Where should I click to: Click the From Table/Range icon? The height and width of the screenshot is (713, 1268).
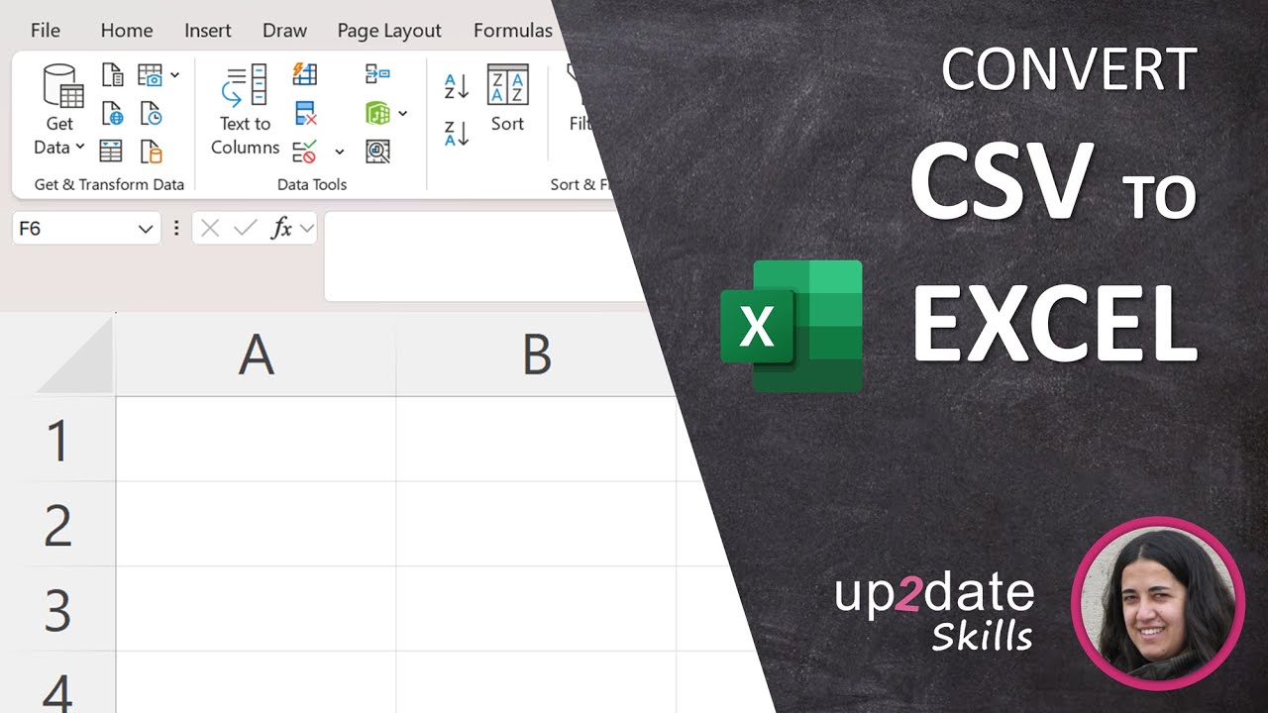coord(111,151)
